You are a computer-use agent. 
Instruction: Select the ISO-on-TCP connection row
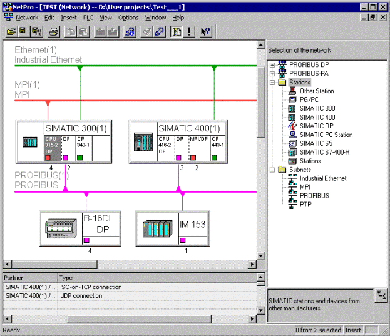pyautogui.click(x=91, y=287)
